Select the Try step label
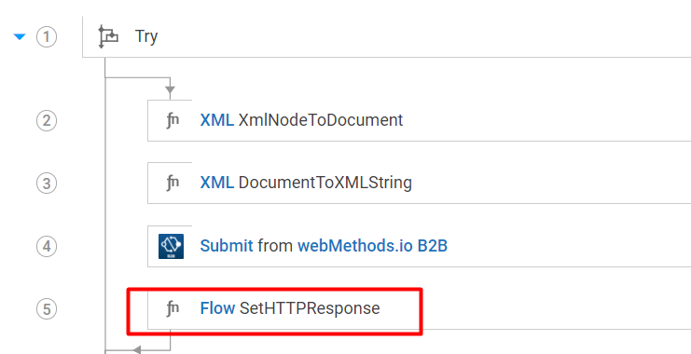The height and width of the screenshot is (354, 691). point(146,36)
